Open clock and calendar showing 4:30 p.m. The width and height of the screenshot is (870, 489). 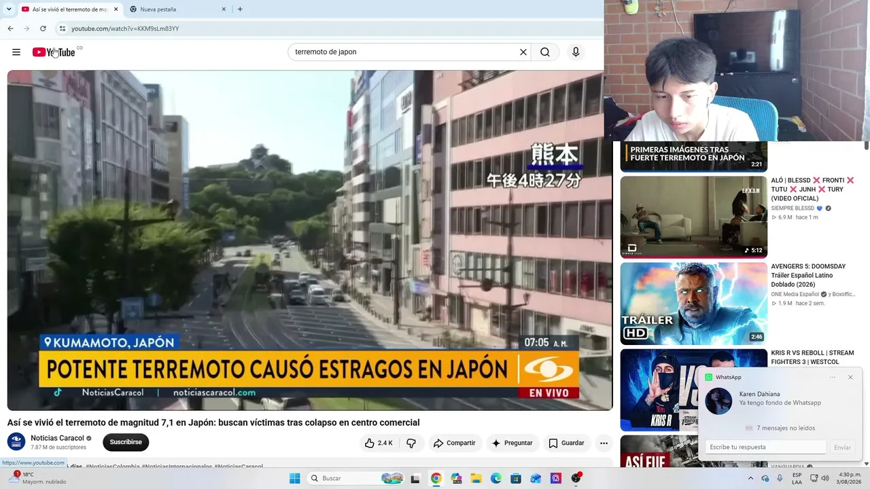(850, 478)
